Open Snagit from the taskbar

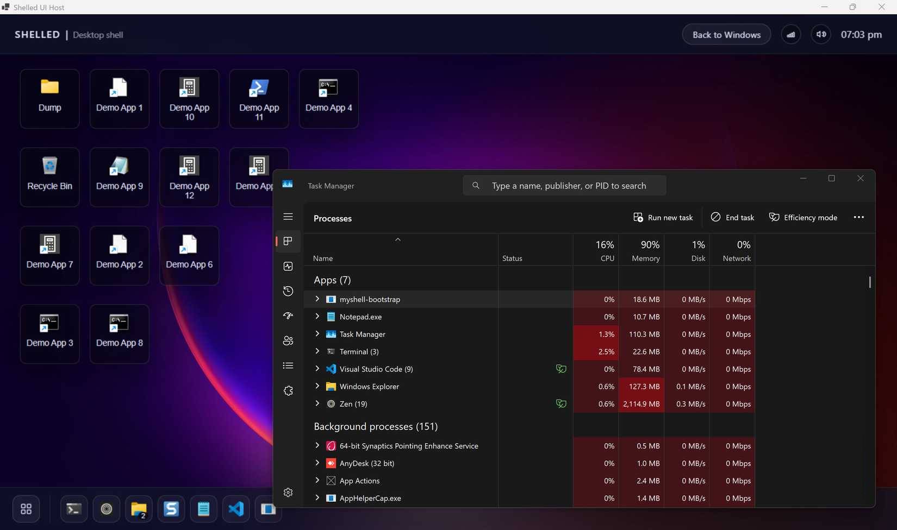tap(171, 509)
